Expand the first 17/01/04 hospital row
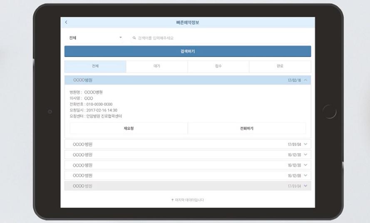The height and width of the screenshot is (223, 370). coord(305,144)
